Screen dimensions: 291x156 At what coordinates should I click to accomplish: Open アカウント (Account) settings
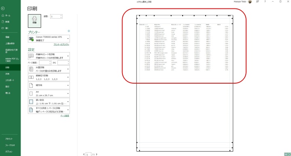click(x=11, y=139)
